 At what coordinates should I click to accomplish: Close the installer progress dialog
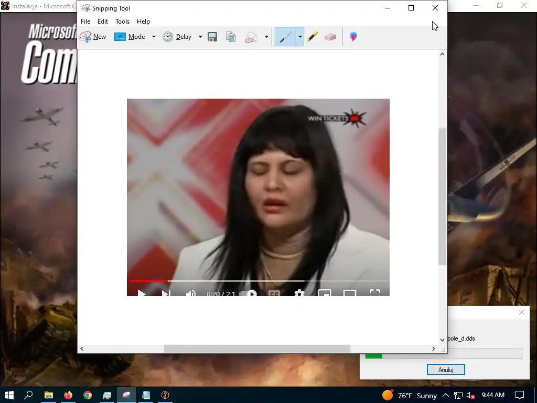522,312
